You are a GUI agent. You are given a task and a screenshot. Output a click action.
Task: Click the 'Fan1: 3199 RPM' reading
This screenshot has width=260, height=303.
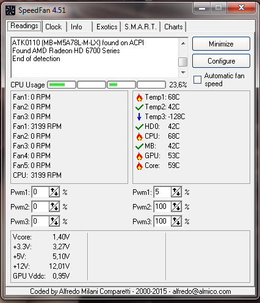[37, 126]
